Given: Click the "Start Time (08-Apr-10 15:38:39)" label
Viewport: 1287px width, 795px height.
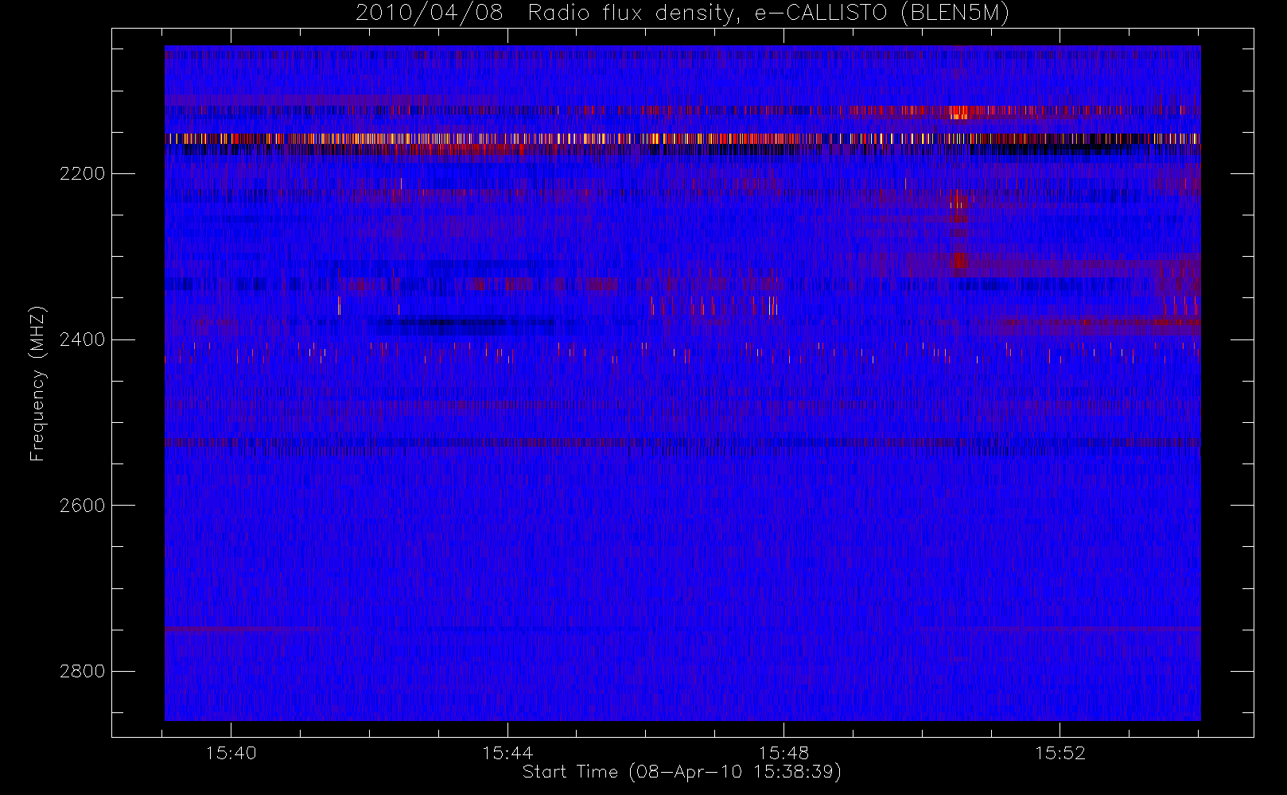Looking at the screenshot, I should pos(682,772).
